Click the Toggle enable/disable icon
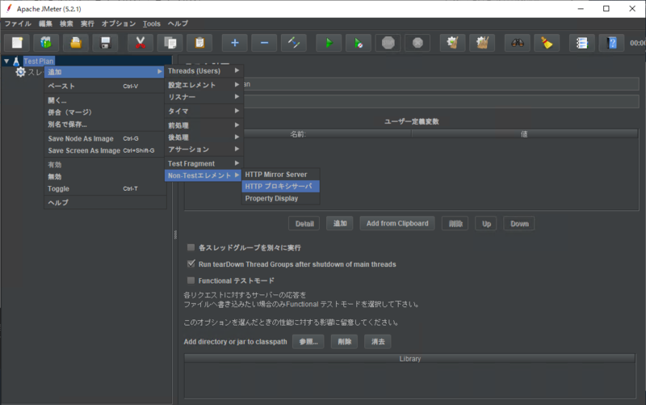Screen dimensions: 646x405 294,43
